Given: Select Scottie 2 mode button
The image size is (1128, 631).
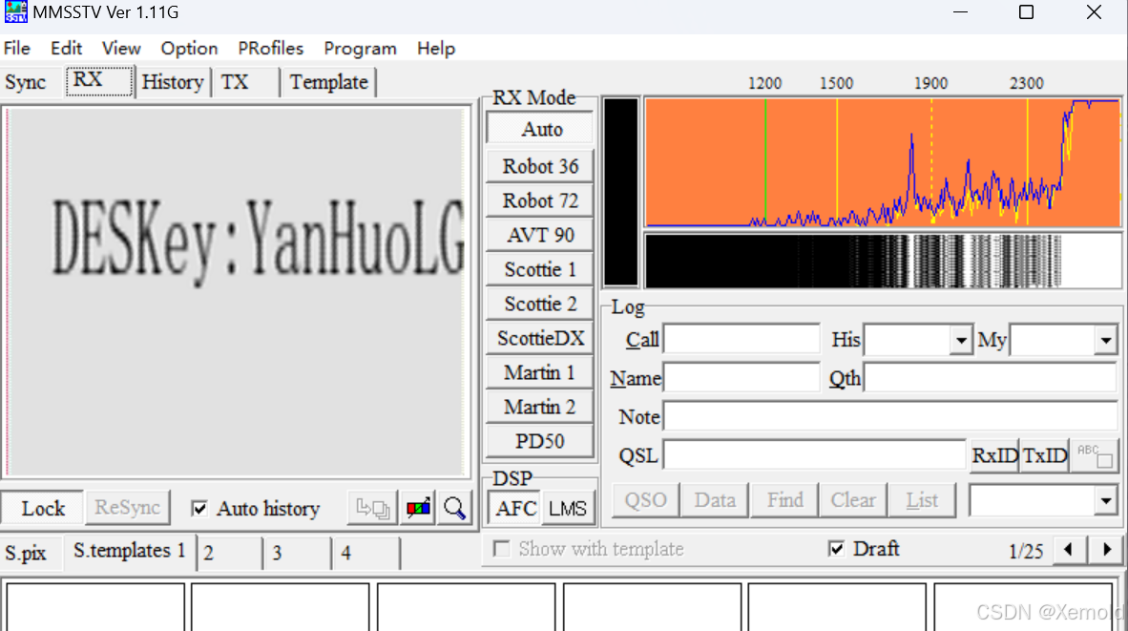Looking at the screenshot, I should (540, 305).
